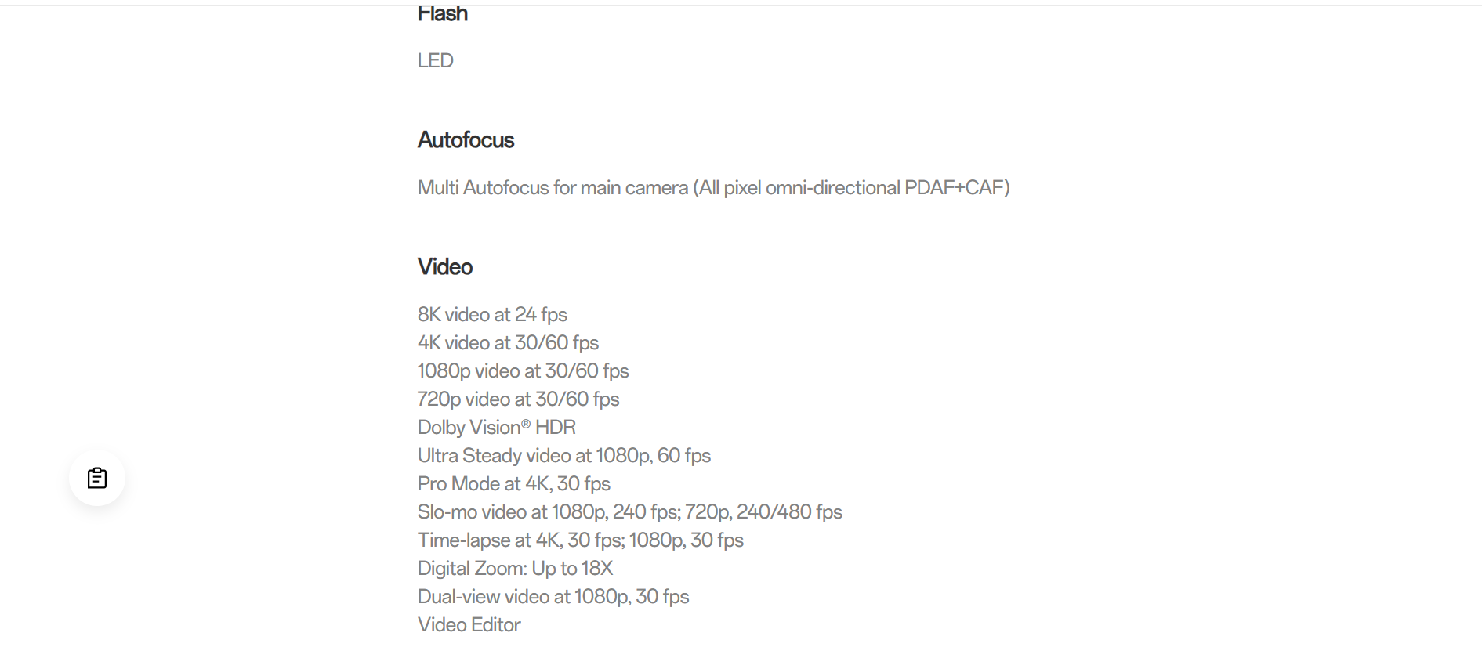Click the word PDAF+CAF in parentheses
The width and height of the screenshot is (1482, 647).
954,188
